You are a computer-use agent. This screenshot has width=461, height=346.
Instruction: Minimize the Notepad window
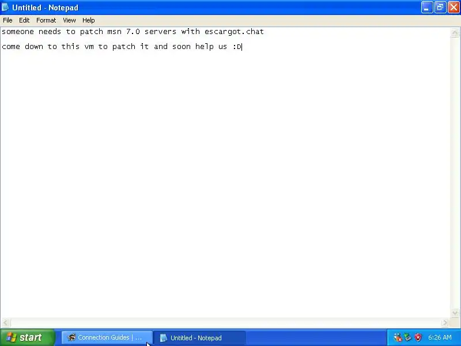pyautogui.click(x=426, y=7)
